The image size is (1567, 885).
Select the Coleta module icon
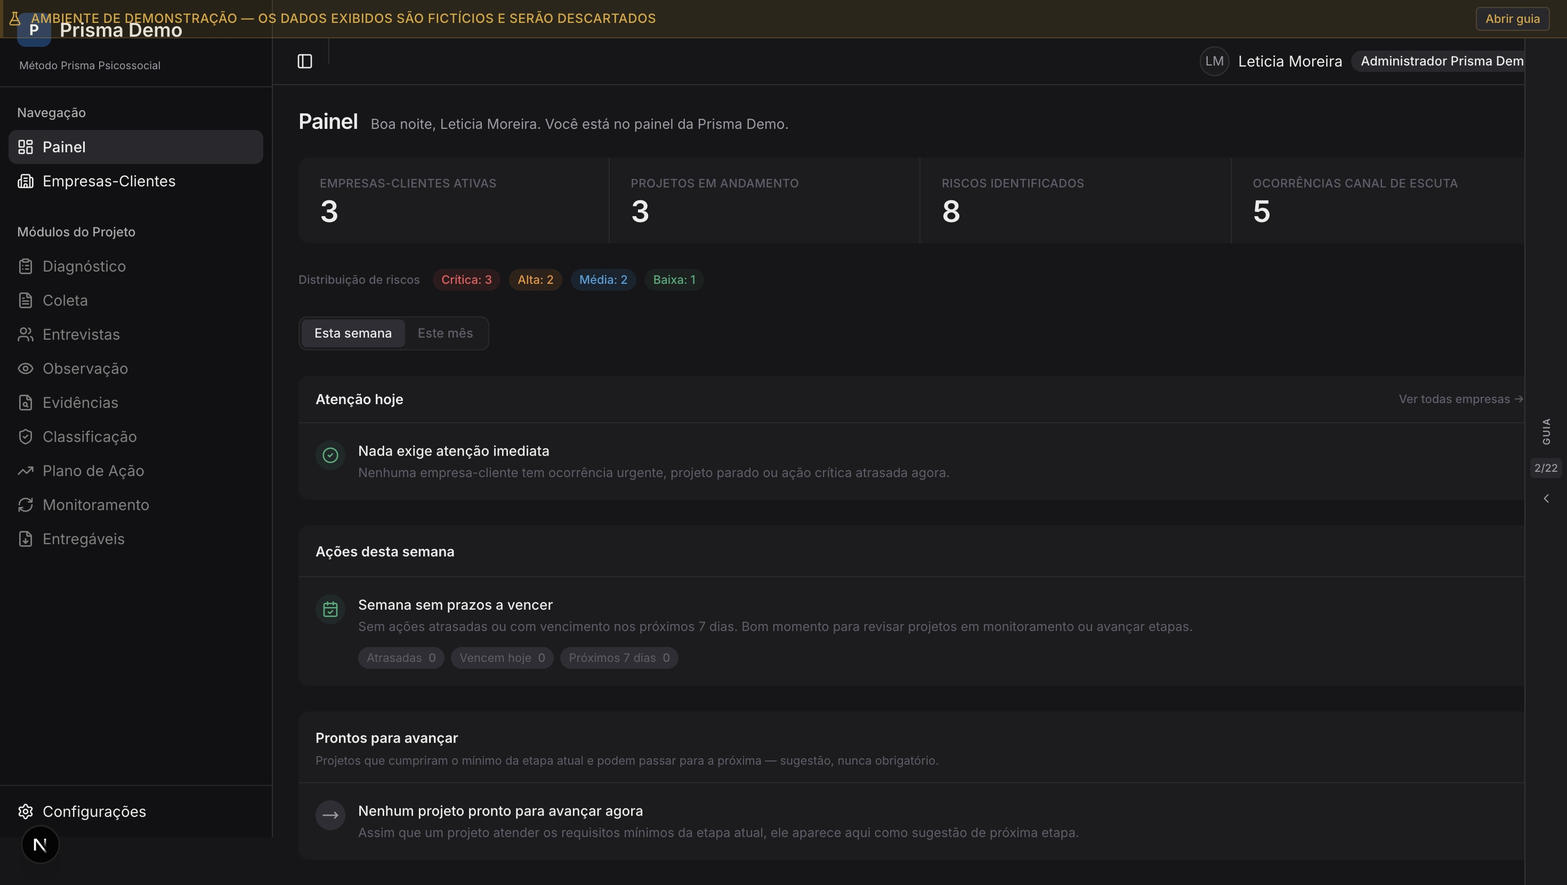25,300
